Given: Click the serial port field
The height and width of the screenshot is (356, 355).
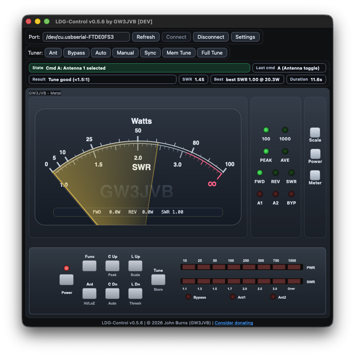Looking at the screenshot, I should (86, 37).
